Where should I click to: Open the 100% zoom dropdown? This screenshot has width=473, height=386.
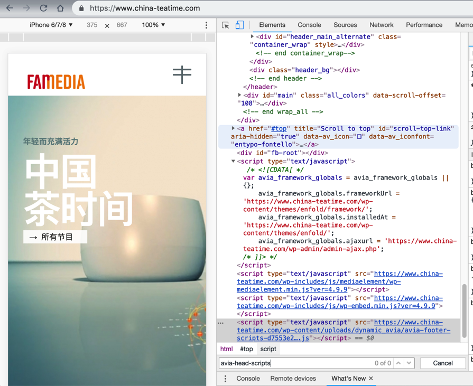point(153,25)
